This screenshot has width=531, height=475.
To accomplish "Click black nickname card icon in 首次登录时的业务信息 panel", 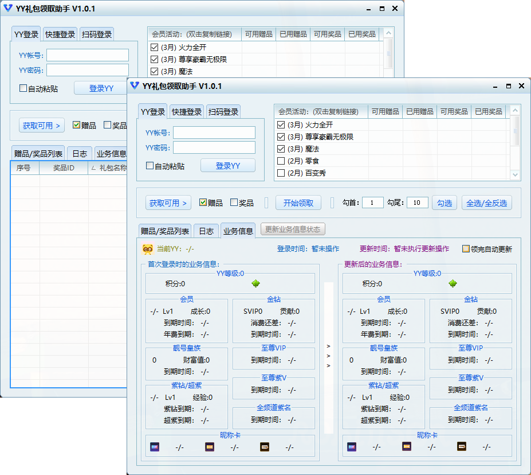I will [x=265, y=447].
